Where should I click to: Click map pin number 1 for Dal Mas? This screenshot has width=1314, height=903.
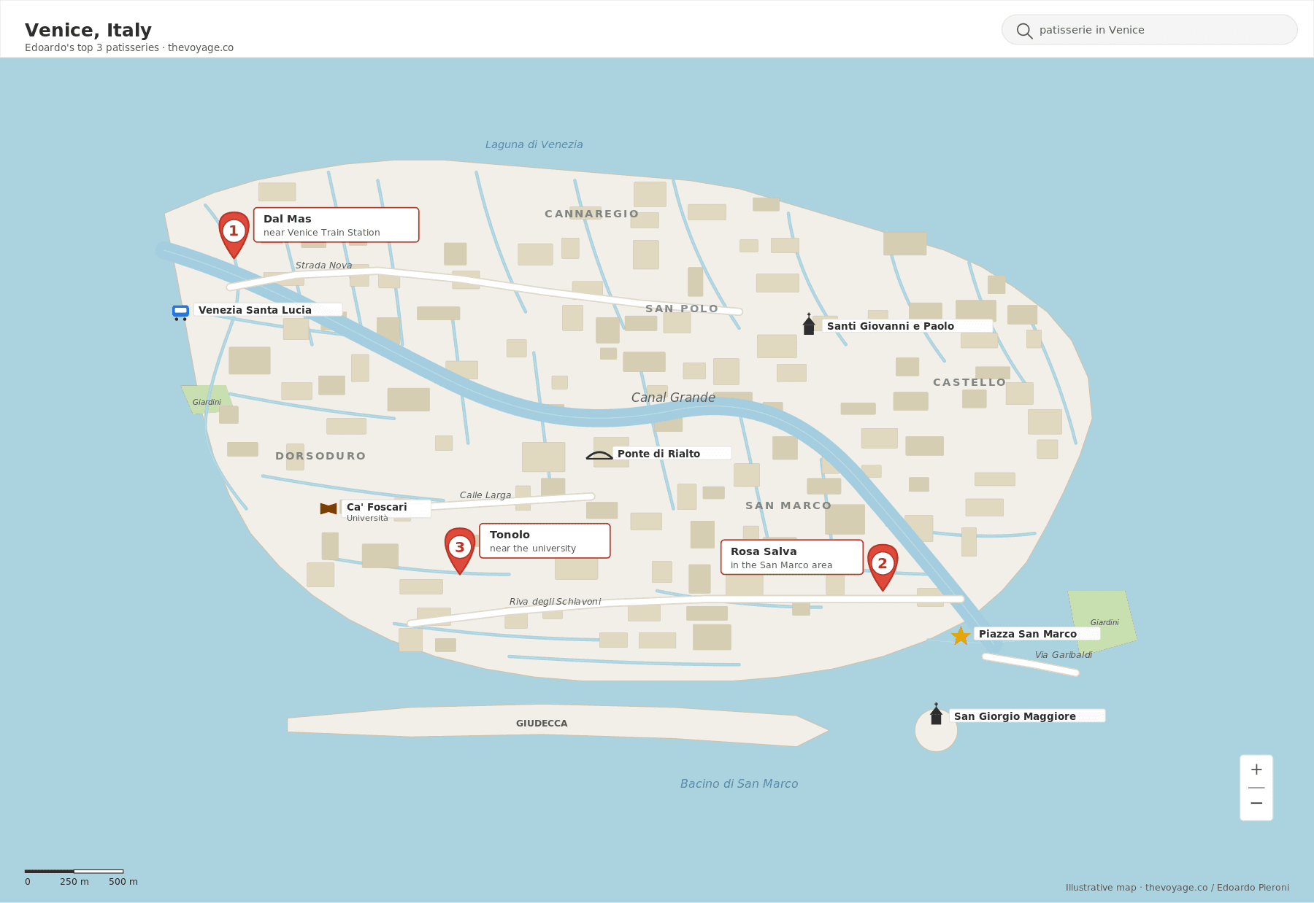234,234
